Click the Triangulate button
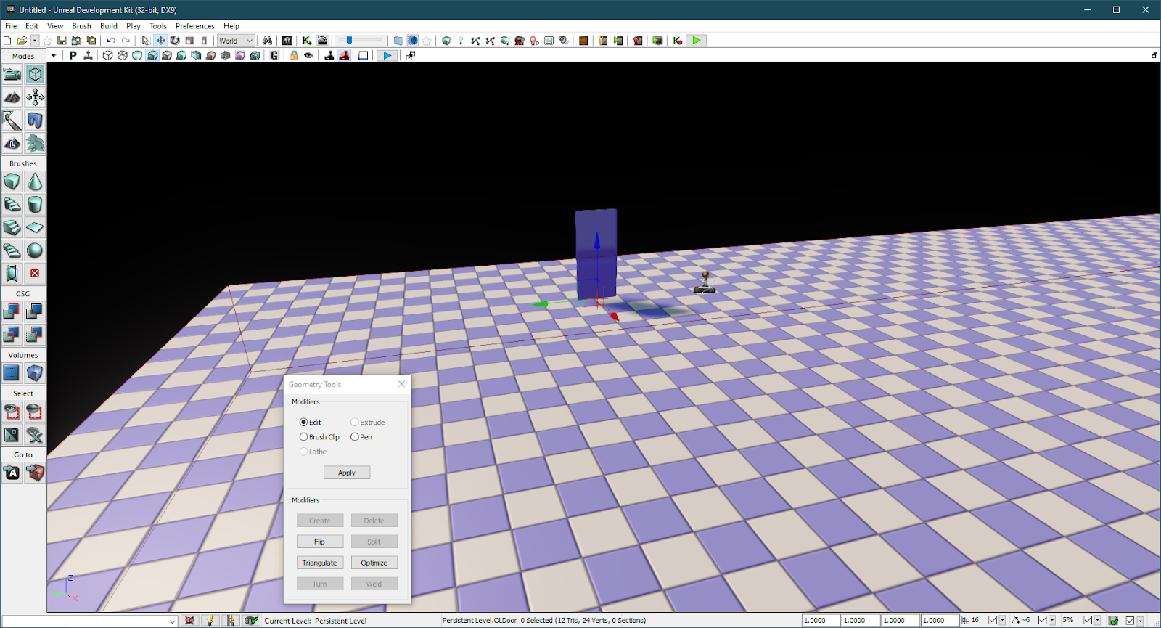This screenshot has height=628, width=1161. [x=320, y=563]
